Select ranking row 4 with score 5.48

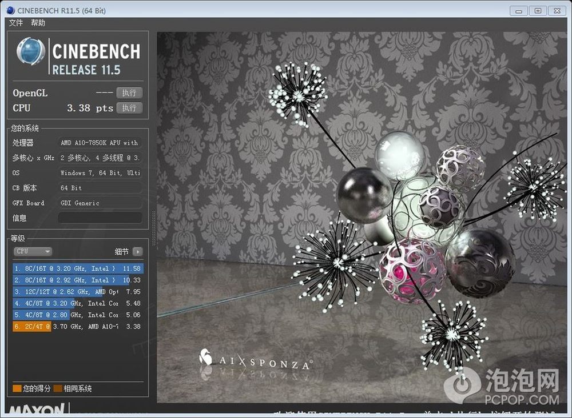78,304
